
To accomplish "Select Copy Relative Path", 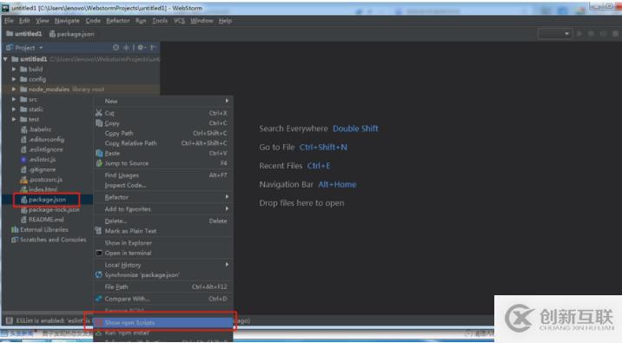I will (163, 143).
